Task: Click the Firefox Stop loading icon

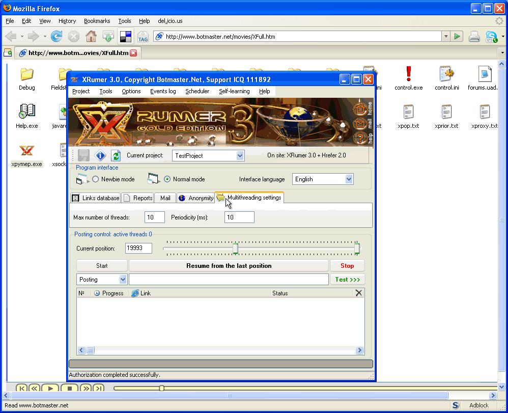Action: (x=74, y=36)
